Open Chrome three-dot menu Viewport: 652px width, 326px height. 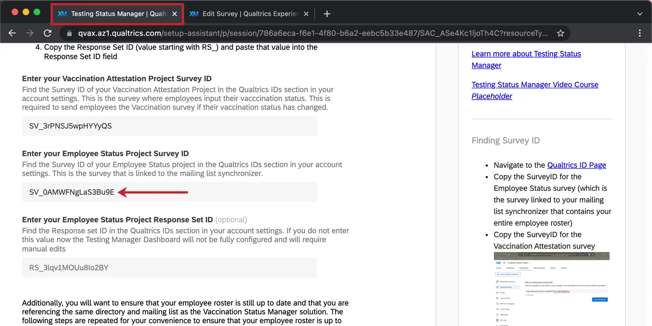(x=639, y=33)
